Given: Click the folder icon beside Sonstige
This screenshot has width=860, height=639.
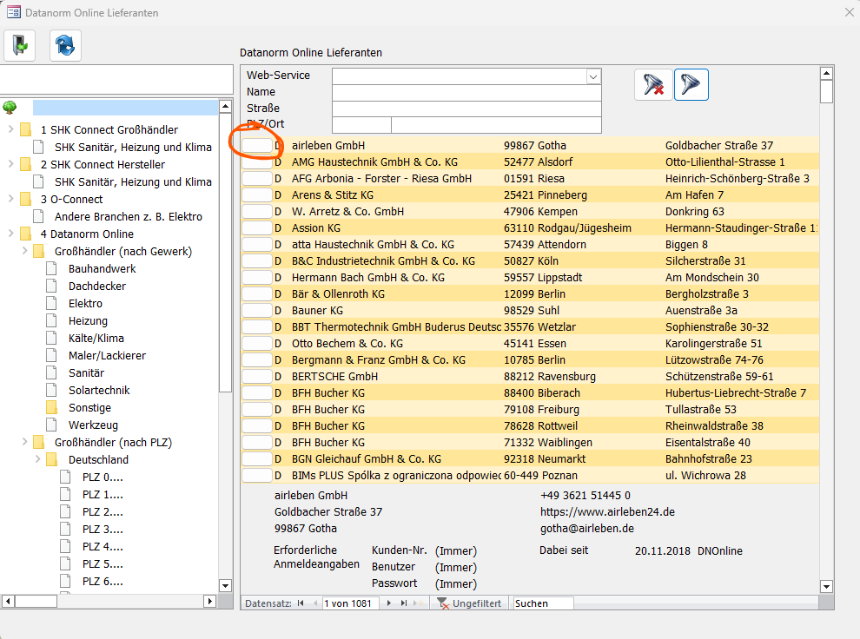Looking at the screenshot, I should click(x=51, y=408).
